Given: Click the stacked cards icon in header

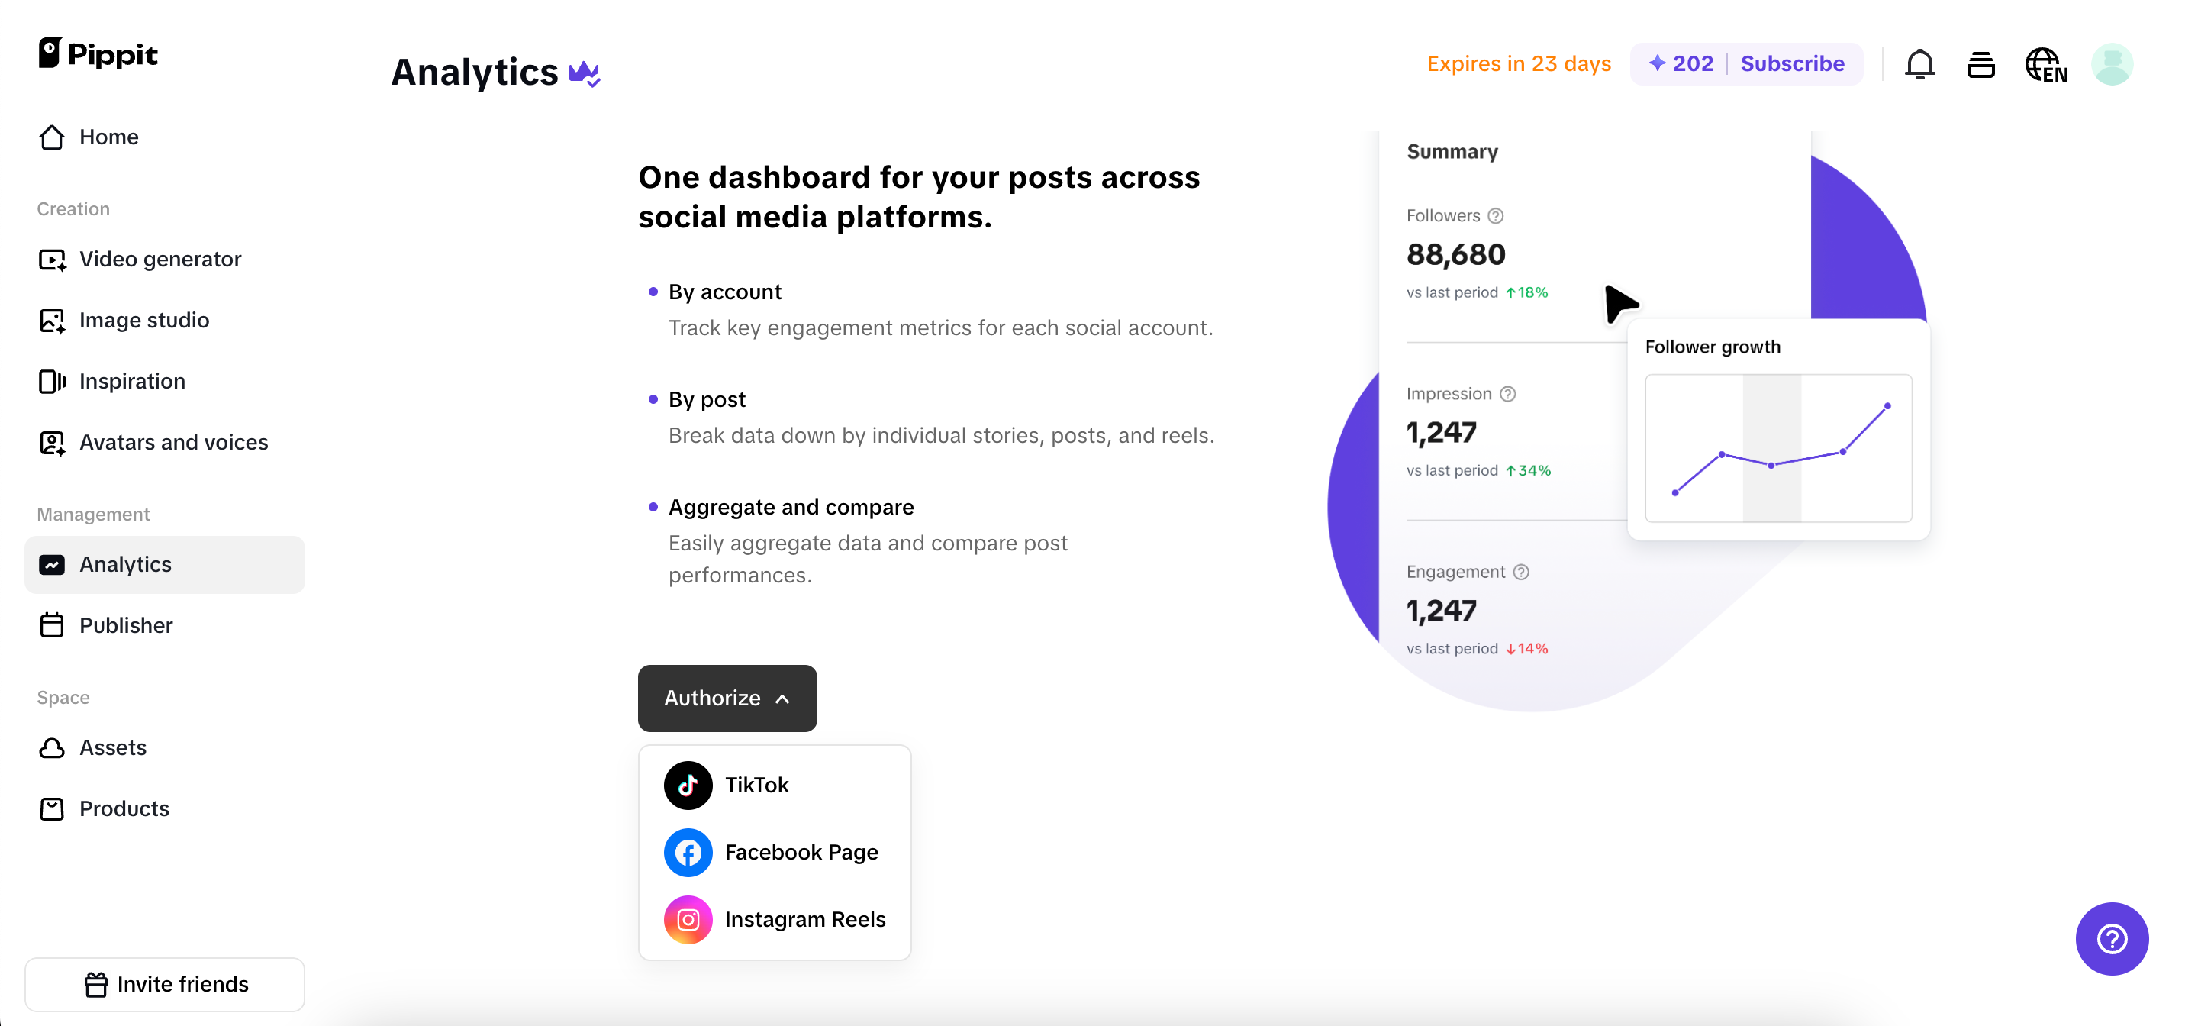Looking at the screenshot, I should [x=1980, y=65].
